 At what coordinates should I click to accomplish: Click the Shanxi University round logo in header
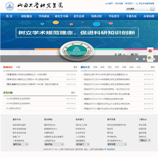coord(10,6)
